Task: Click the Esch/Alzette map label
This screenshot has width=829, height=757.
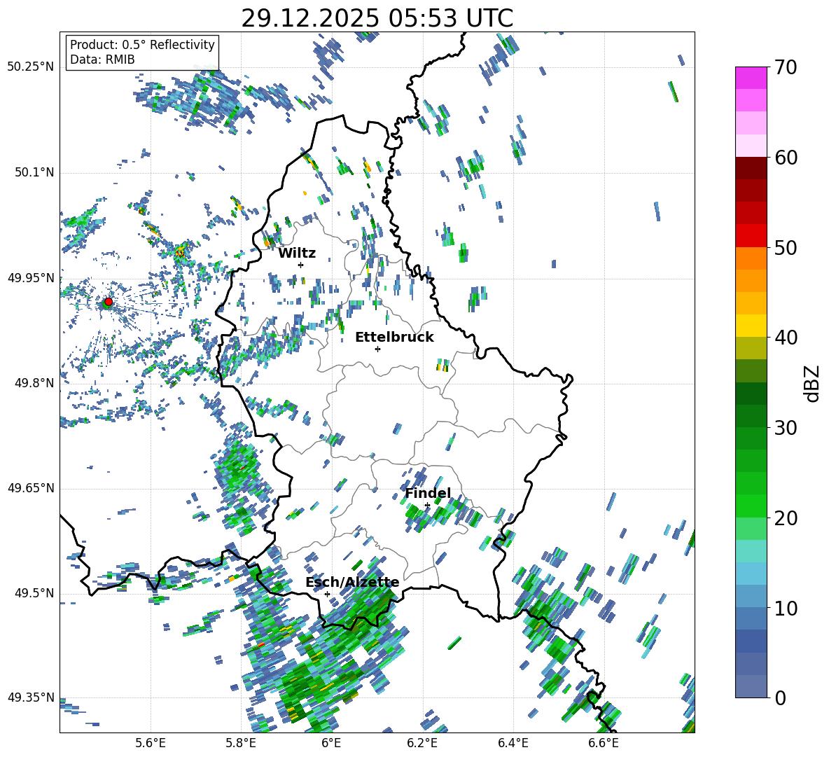Action: [352, 582]
